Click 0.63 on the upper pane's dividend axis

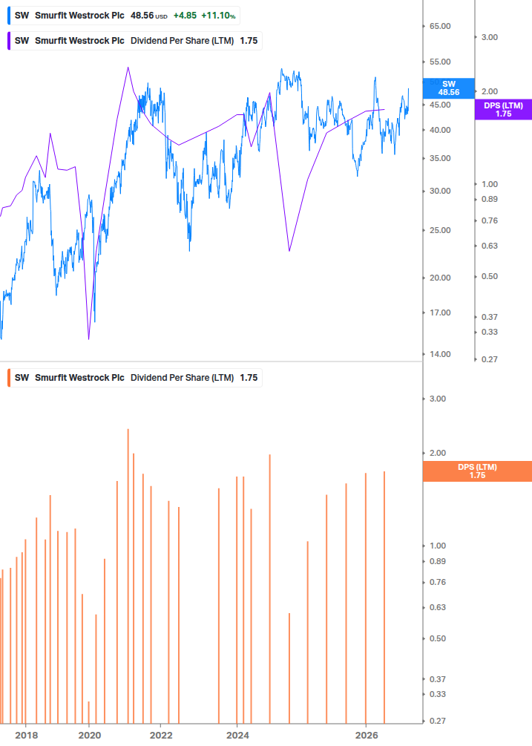click(x=490, y=246)
